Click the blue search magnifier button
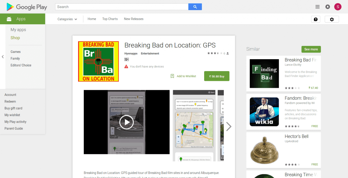The height and width of the screenshot is (178, 348). (x=195, y=7)
